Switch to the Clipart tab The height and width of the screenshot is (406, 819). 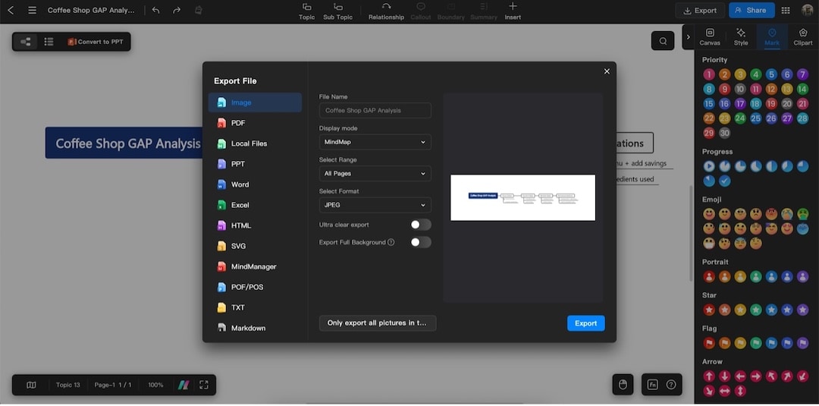tap(803, 37)
